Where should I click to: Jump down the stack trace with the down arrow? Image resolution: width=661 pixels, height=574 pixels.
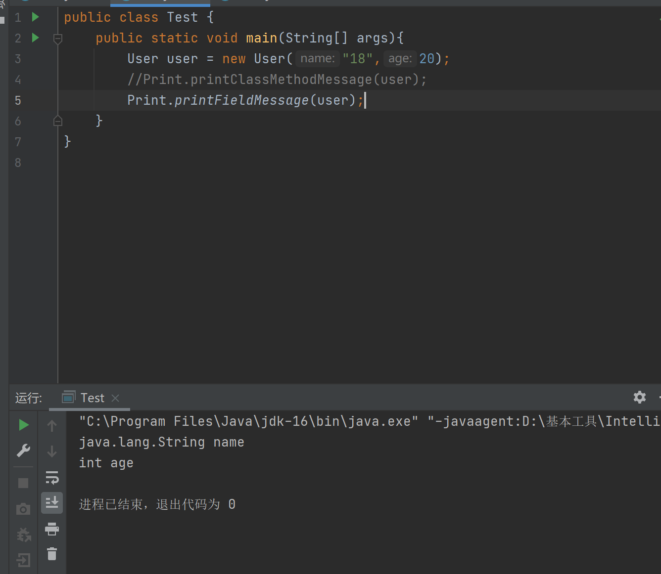[x=52, y=451]
